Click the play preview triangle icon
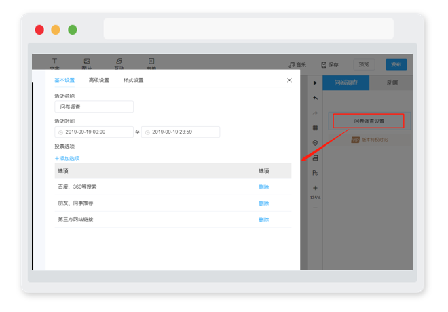 315,83
